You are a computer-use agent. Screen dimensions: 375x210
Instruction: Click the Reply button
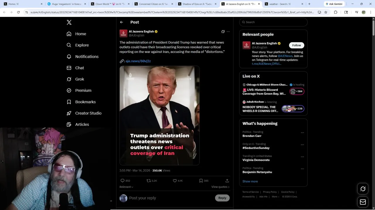tap(222, 198)
